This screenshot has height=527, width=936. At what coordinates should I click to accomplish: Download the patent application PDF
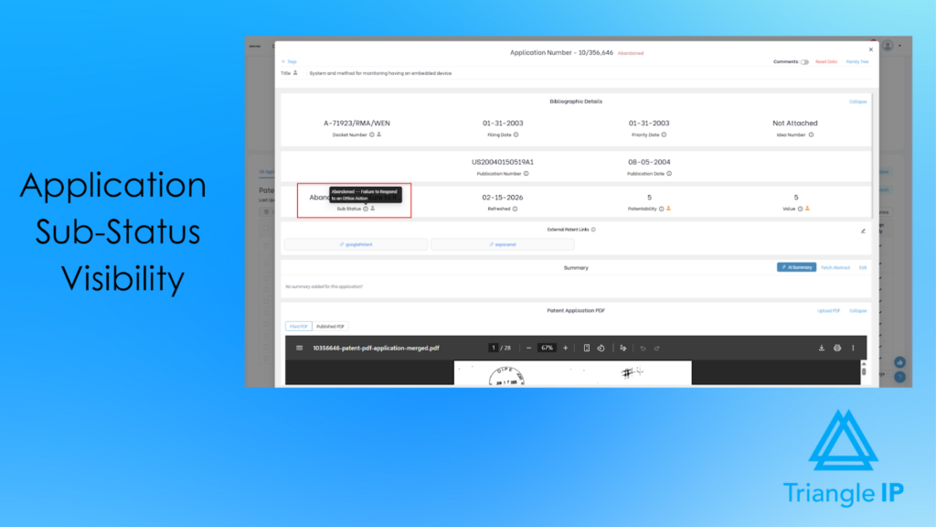pos(822,348)
